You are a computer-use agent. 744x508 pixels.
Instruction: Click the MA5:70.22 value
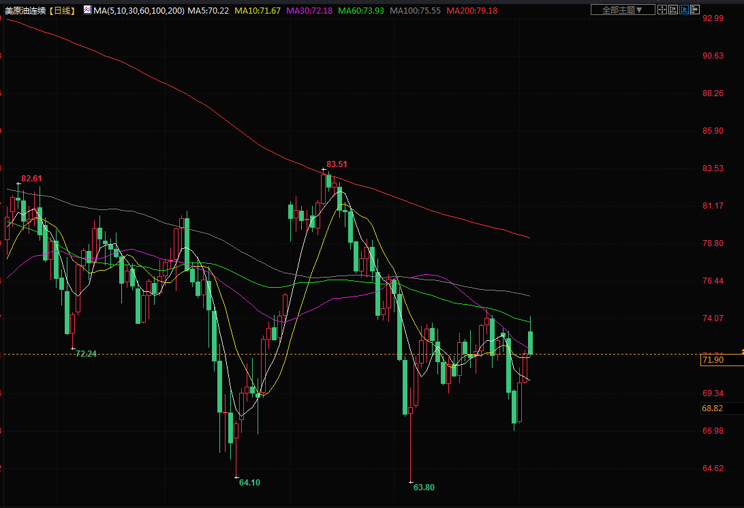click(x=208, y=10)
